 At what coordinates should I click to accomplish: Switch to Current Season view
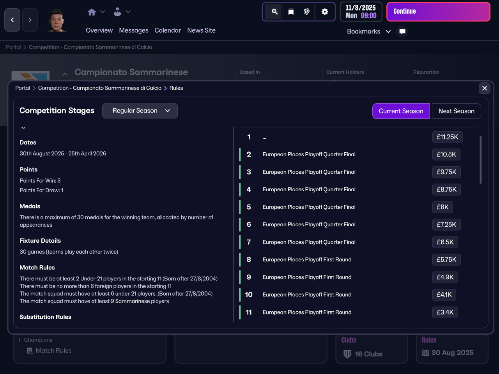click(401, 111)
